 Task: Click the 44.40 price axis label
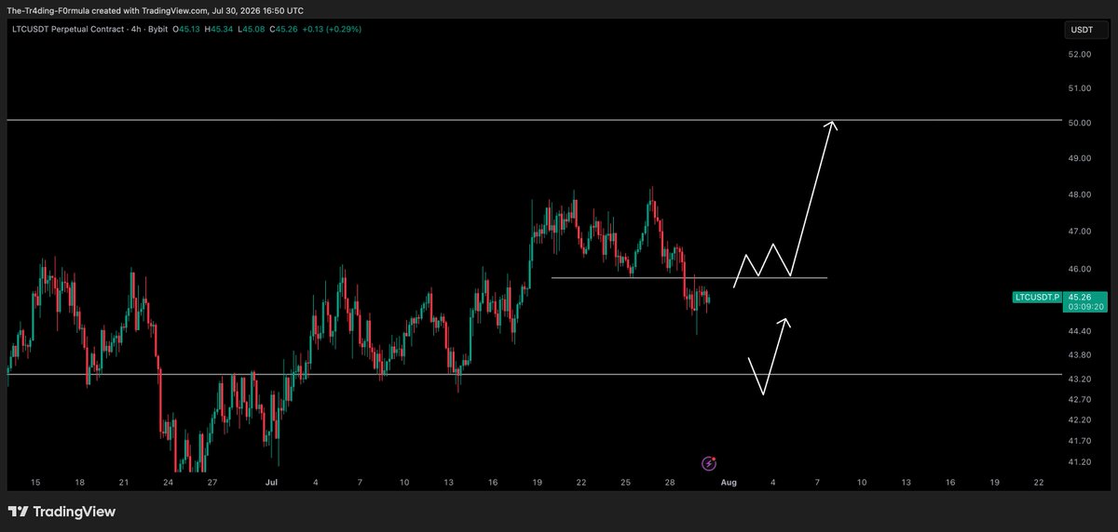pos(1080,331)
